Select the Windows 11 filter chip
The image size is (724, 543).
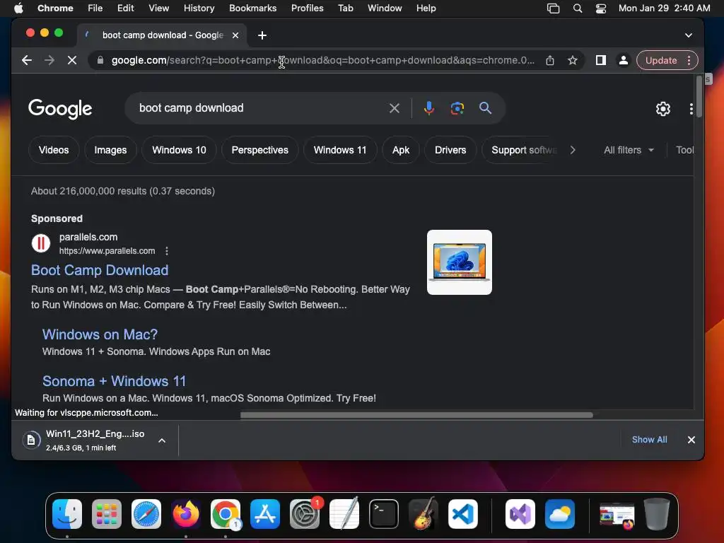click(x=340, y=150)
